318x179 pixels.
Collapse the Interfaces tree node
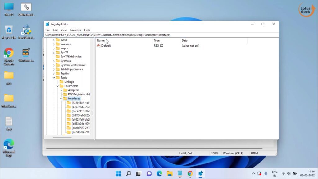tap(61, 99)
